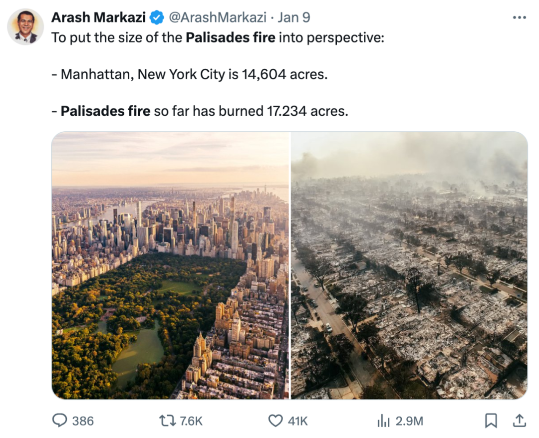Open the @ArashMarkazi handle link
This screenshot has width=539, height=438.
point(218,17)
